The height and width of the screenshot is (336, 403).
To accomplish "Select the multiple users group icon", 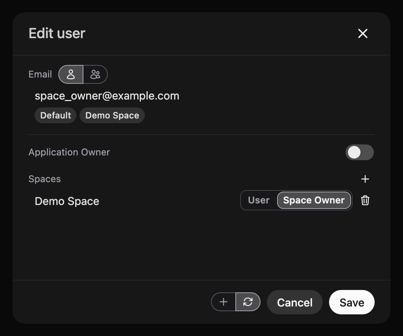I will point(95,74).
